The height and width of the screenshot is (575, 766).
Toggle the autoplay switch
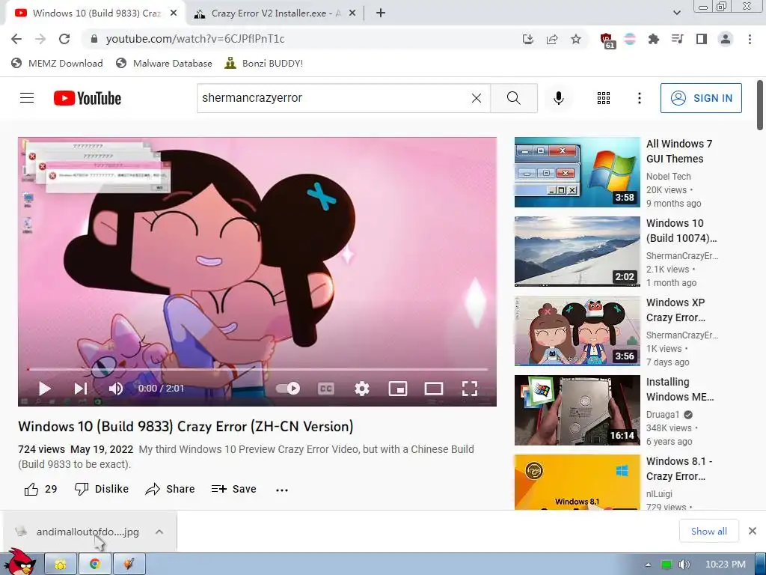pyautogui.click(x=288, y=389)
